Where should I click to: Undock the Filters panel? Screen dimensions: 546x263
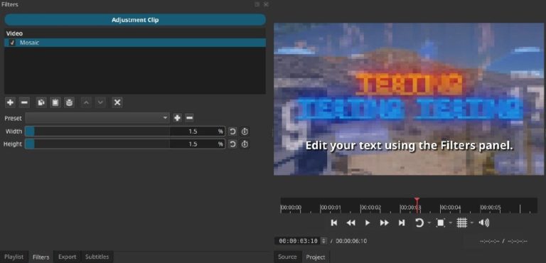pyautogui.click(x=257, y=4)
